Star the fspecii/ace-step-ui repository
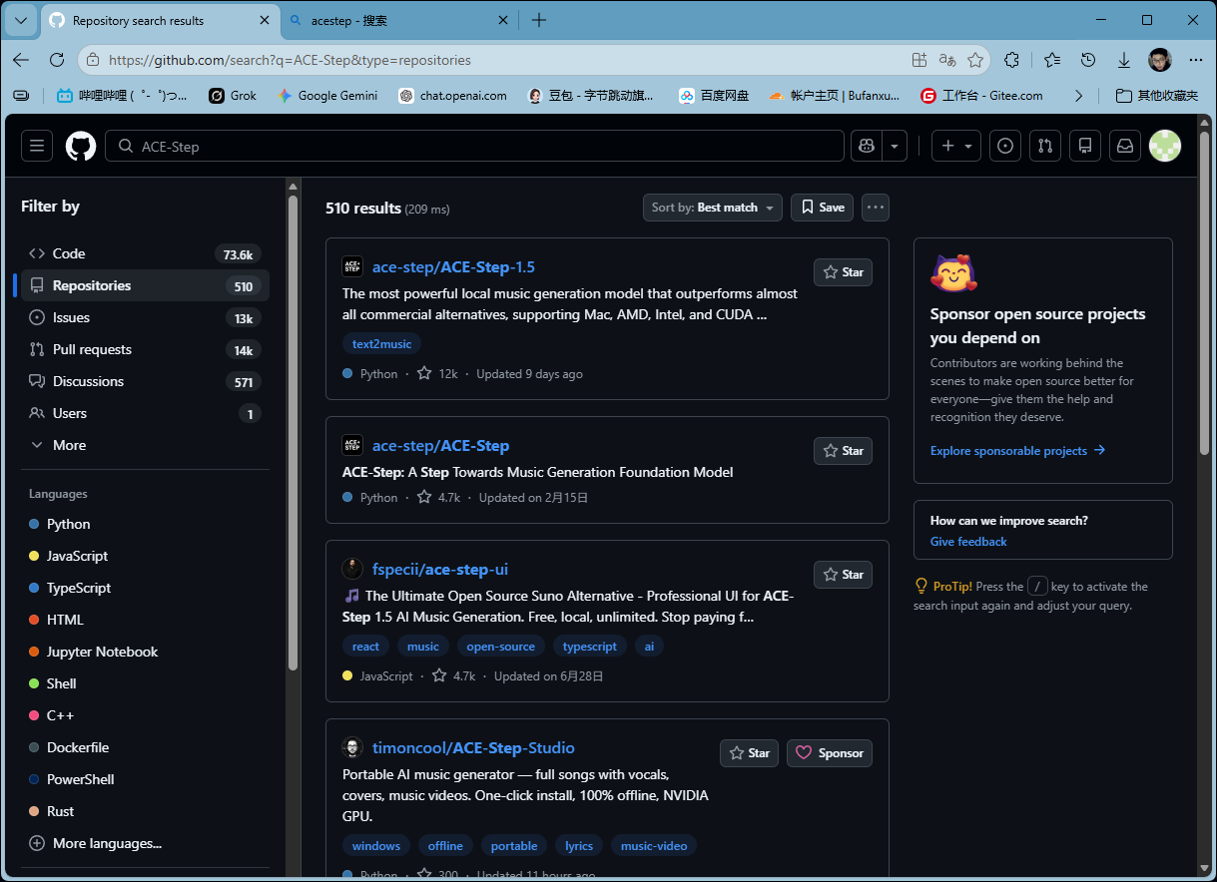1217x882 pixels. pyautogui.click(x=843, y=575)
